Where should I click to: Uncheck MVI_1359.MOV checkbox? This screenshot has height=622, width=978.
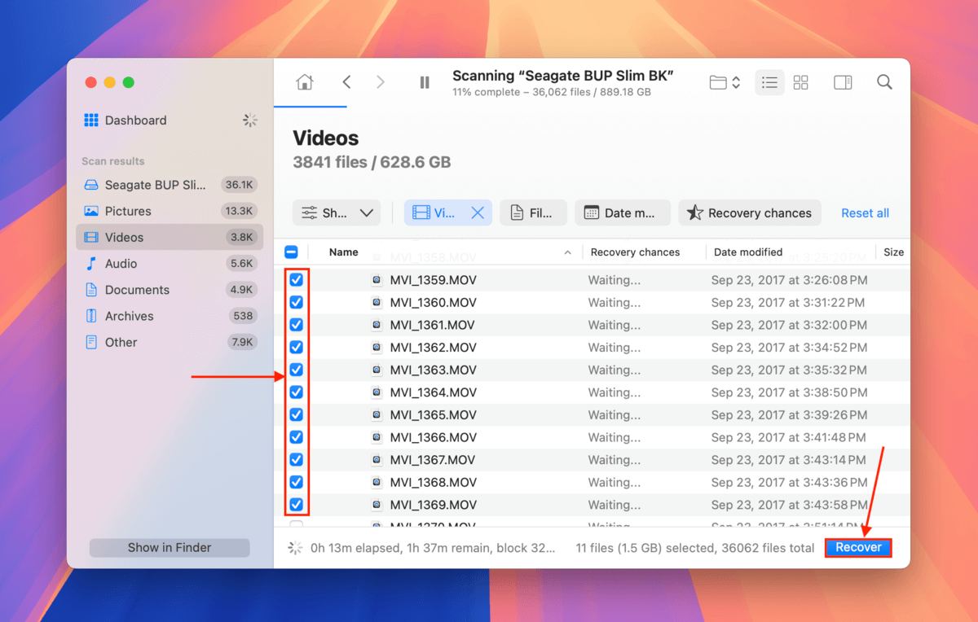pyautogui.click(x=297, y=279)
